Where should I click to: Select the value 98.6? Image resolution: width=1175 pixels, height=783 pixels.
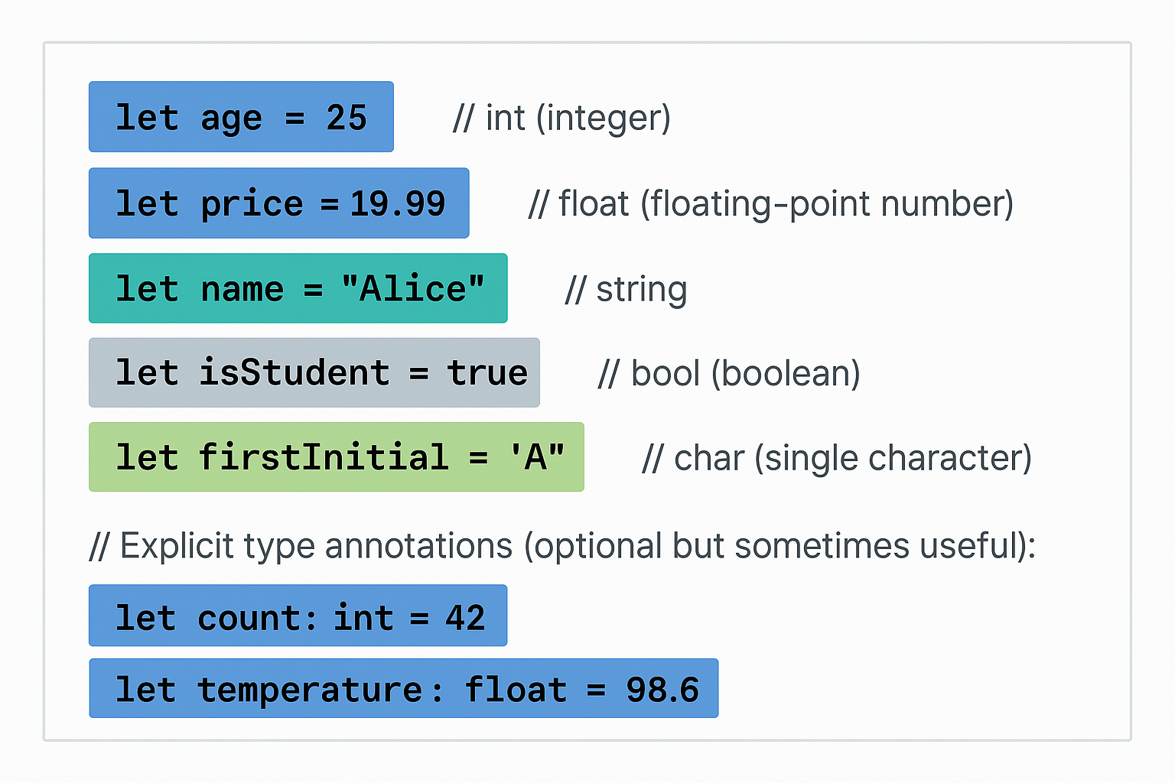tap(662, 690)
